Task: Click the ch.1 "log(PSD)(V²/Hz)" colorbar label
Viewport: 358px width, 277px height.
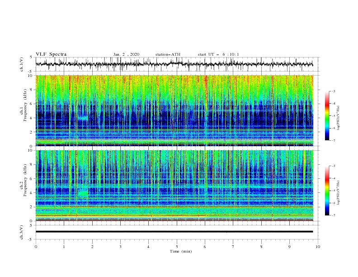Action: (x=339, y=118)
